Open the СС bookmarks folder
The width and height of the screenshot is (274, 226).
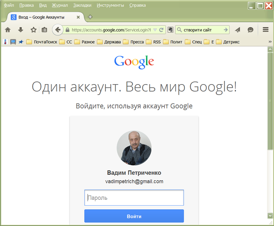click(66, 42)
